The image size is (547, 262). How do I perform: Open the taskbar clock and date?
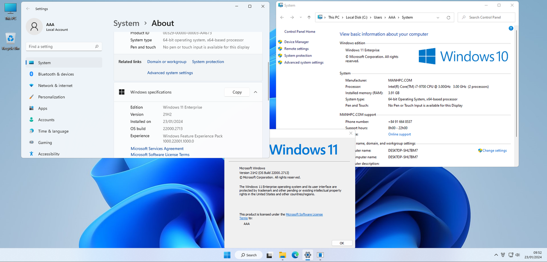click(x=533, y=255)
